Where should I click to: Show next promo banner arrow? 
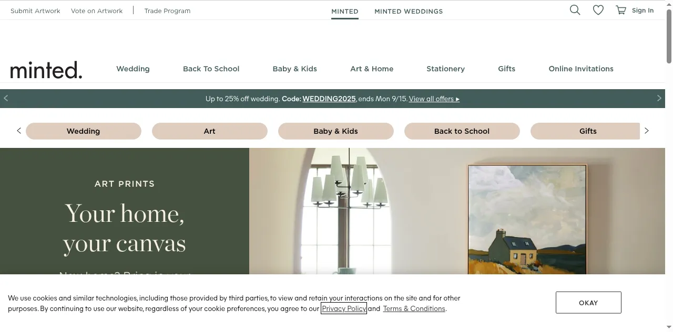pyautogui.click(x=659, y=99)
